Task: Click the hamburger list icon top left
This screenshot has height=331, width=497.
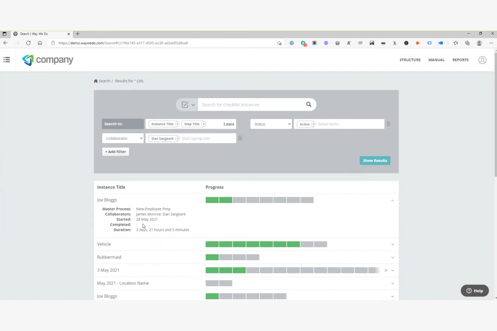Action: (7, 60)
